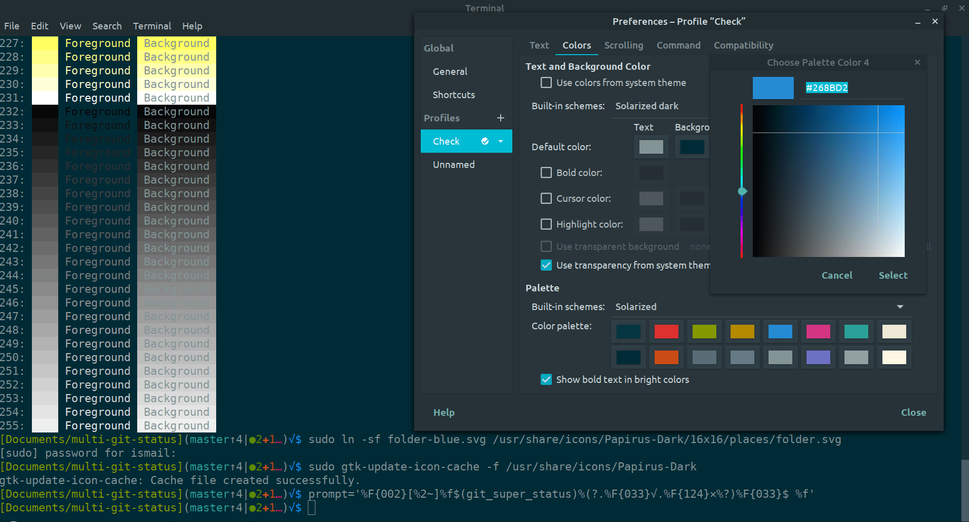This screenshot has width=969, height=522.
Task: Switch to the Scrolling tab
Action: [623, 45]
